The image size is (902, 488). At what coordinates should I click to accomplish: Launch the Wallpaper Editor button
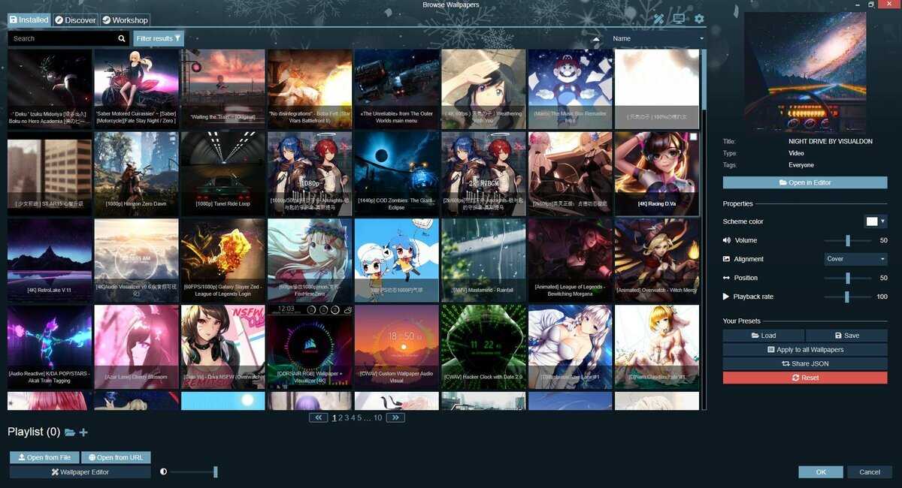tap(80, 472)
